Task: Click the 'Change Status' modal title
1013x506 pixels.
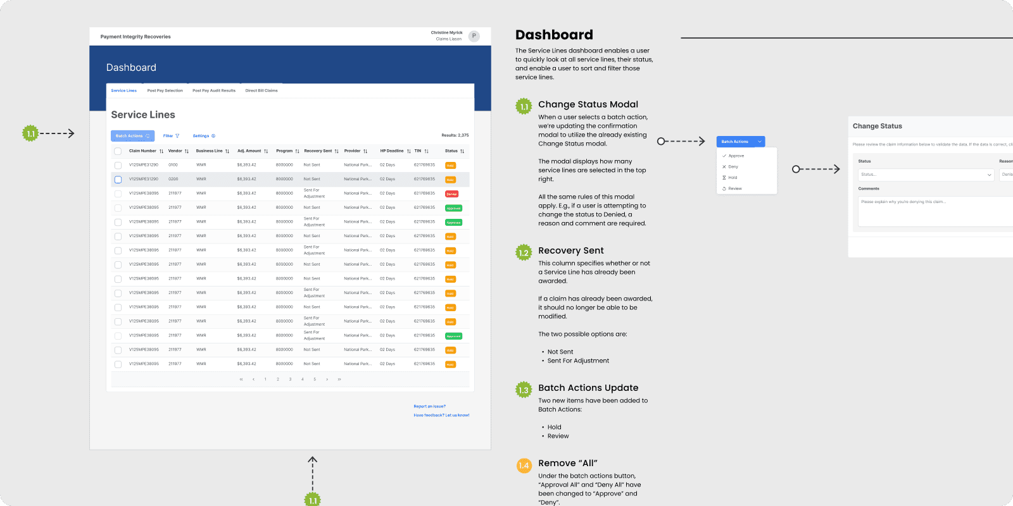Action: pos(877,126)
